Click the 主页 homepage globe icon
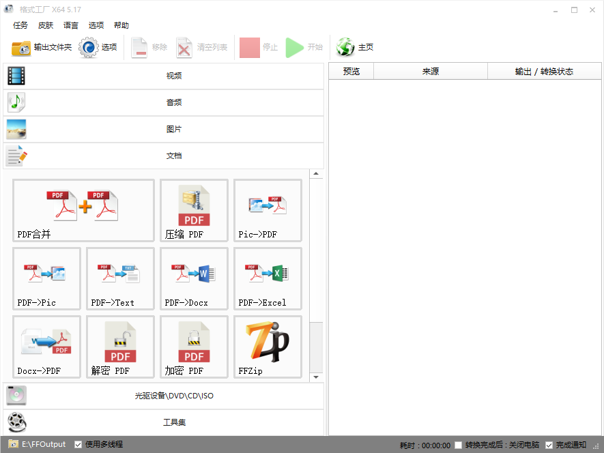The image size is (604, 453). [346, 48]
